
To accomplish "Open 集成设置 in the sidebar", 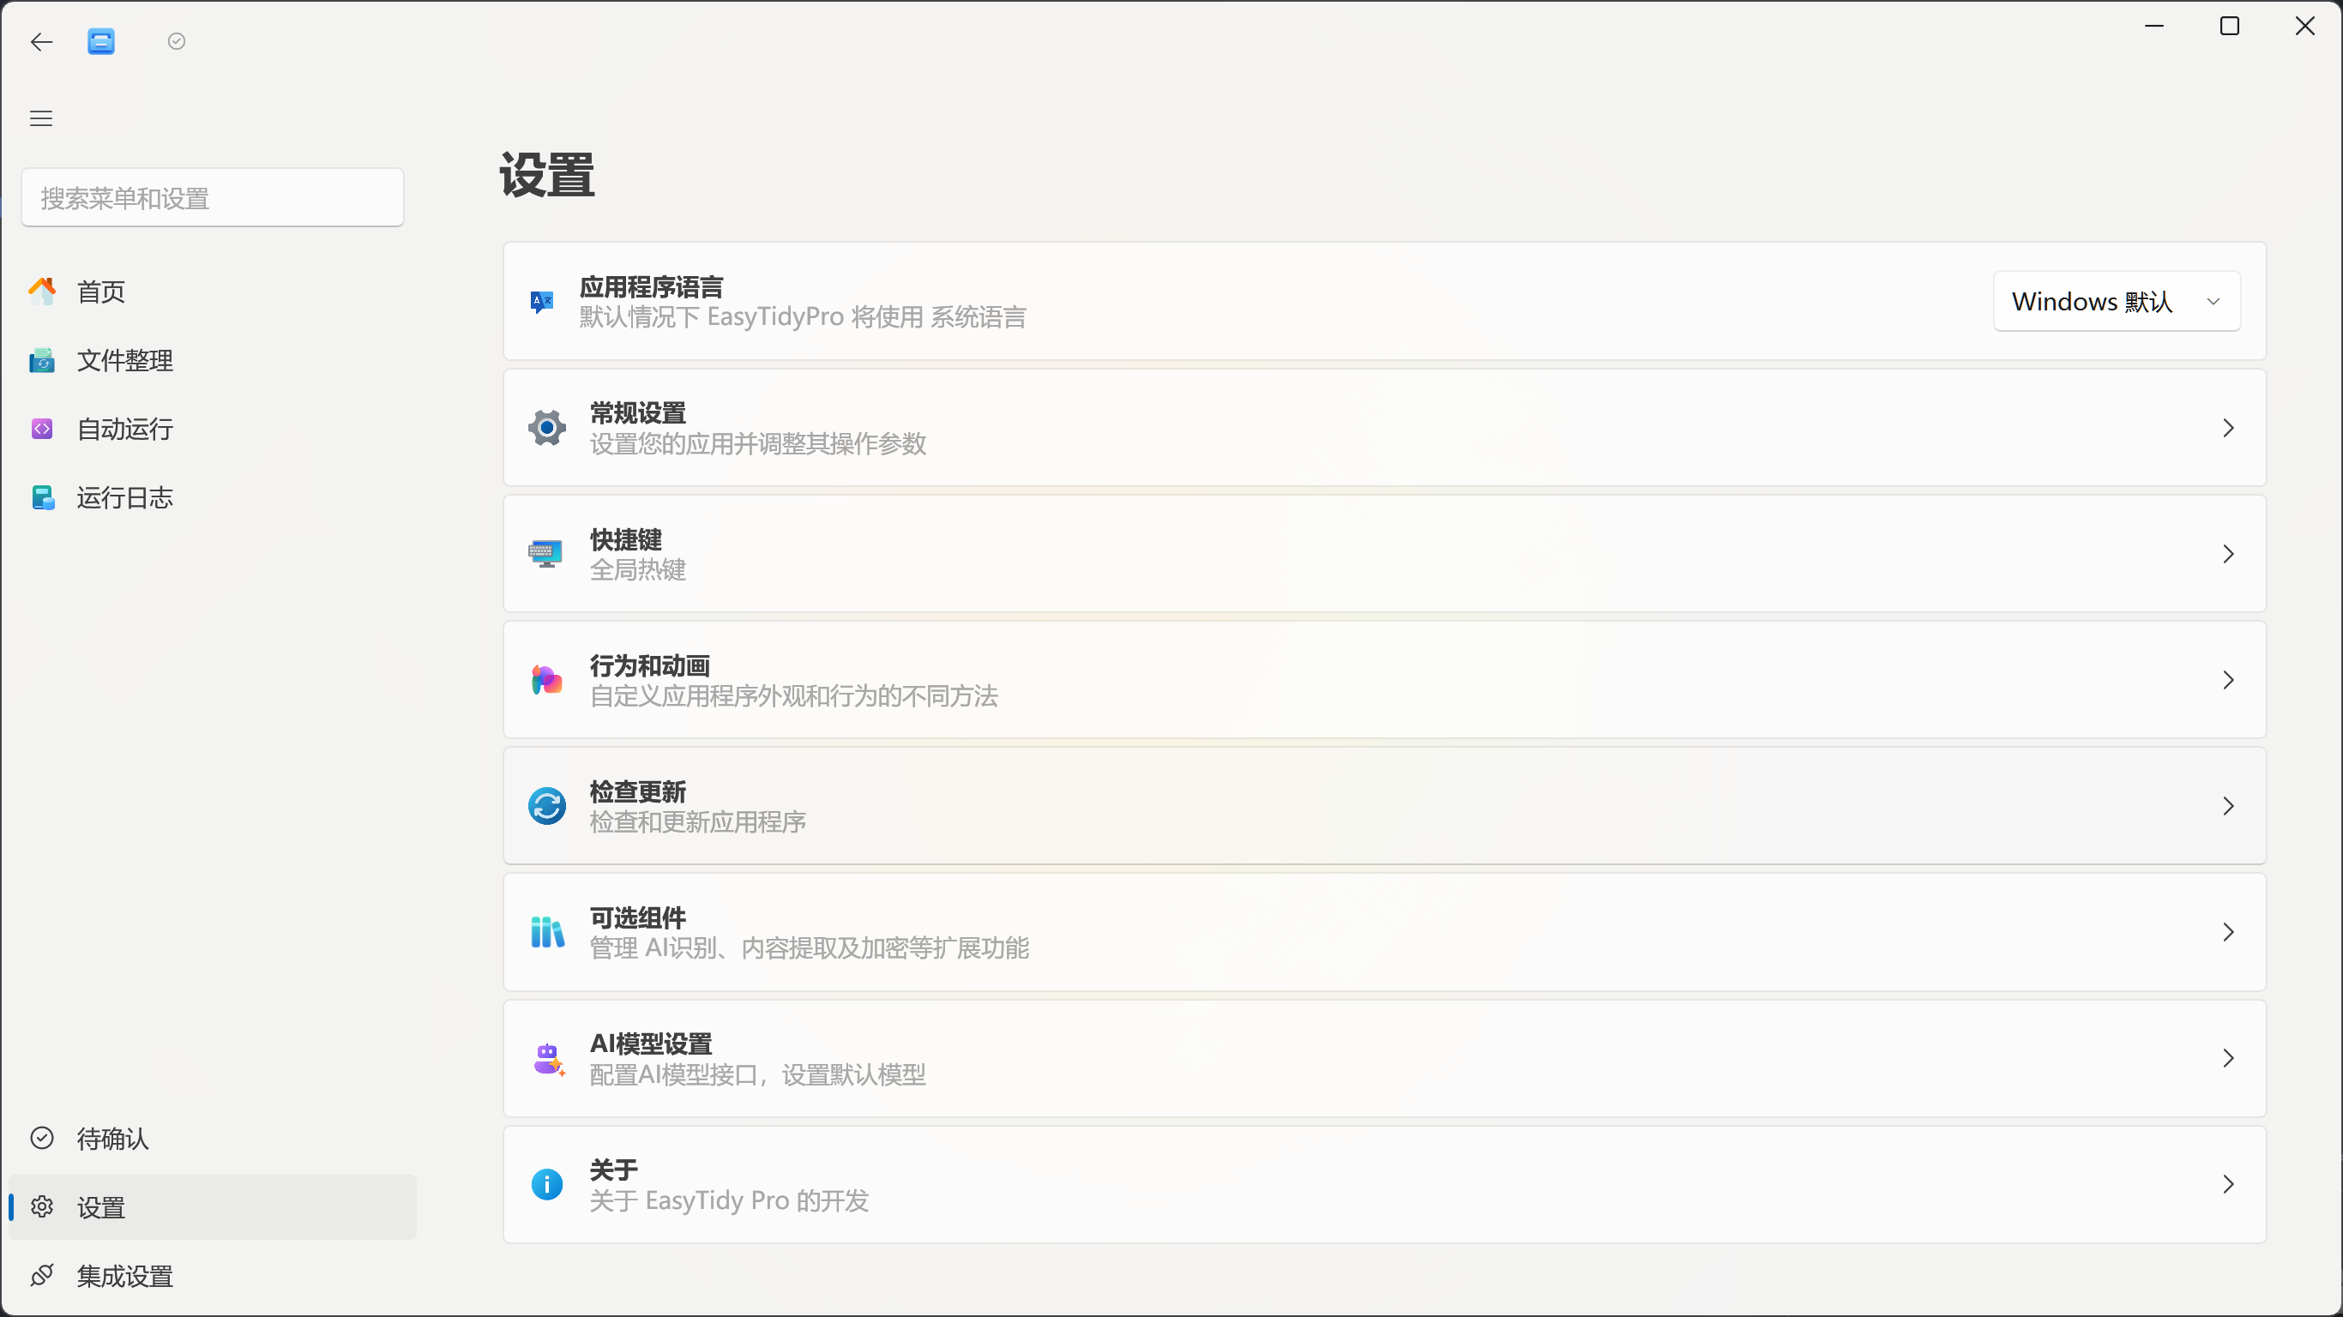I will point(213,1275).
